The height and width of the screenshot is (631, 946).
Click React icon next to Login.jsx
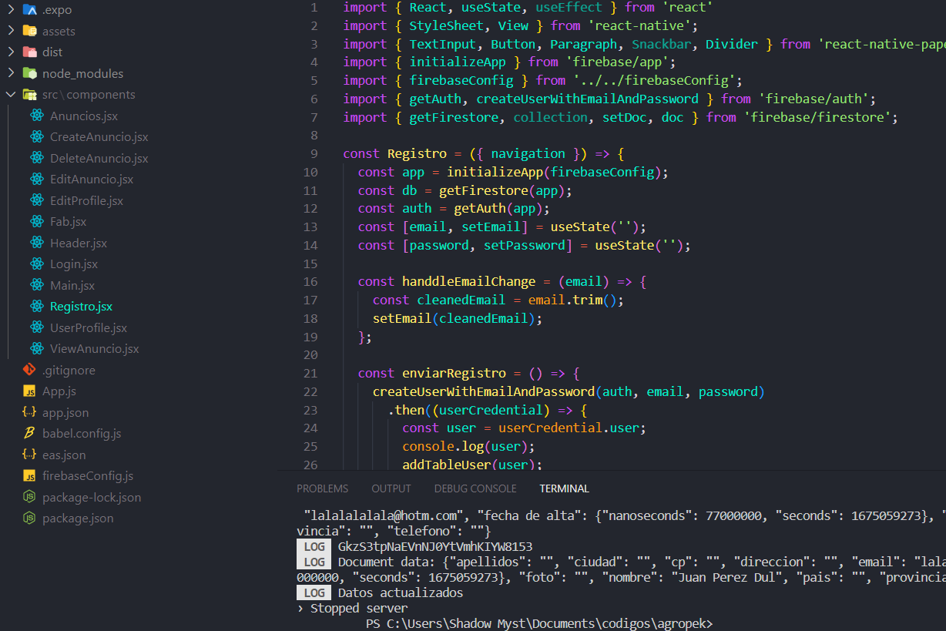(37, 264)
